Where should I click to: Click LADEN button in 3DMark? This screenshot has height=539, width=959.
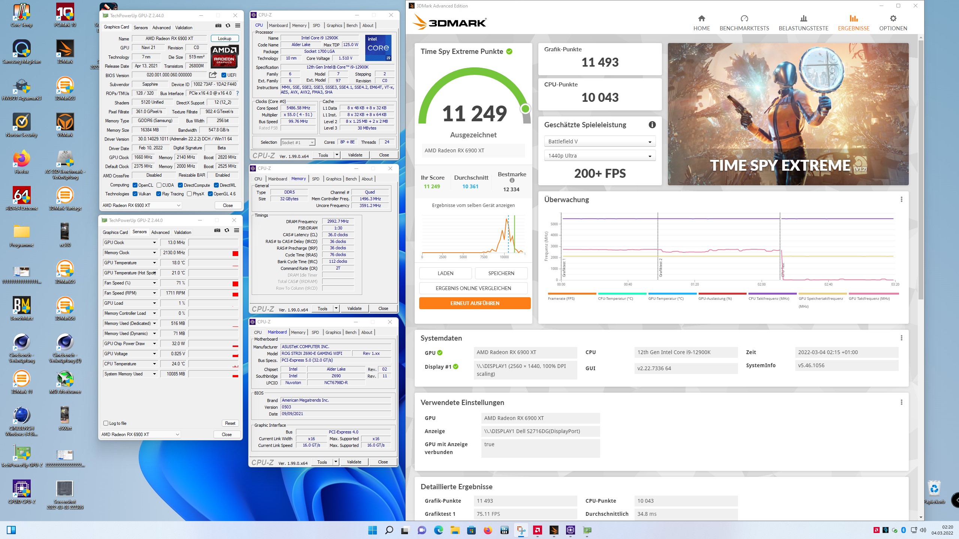click(x=445, y=273)
